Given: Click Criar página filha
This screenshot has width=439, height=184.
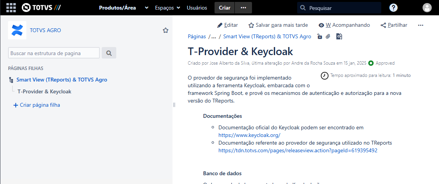Looking at the screenshot, I should coord(37,105).
